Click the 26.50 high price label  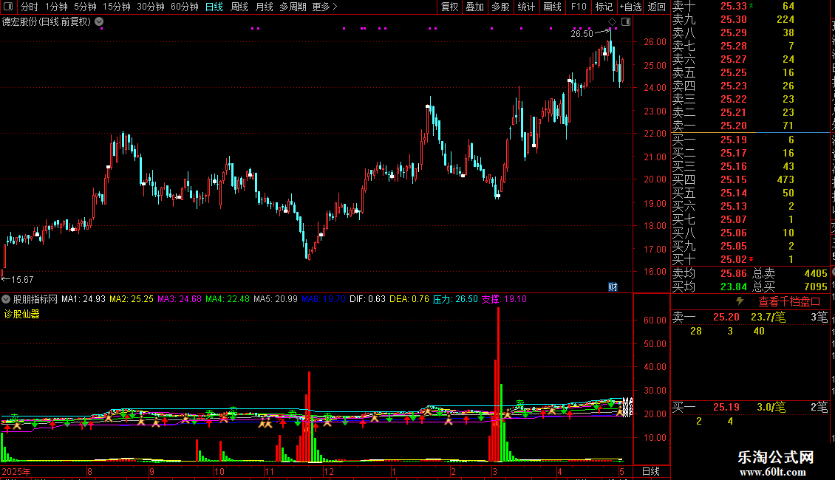pos(582,33)
